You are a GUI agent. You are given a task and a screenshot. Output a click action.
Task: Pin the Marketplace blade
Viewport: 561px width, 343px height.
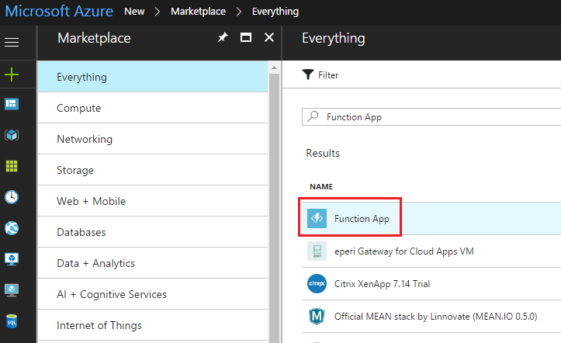[222, 37]
